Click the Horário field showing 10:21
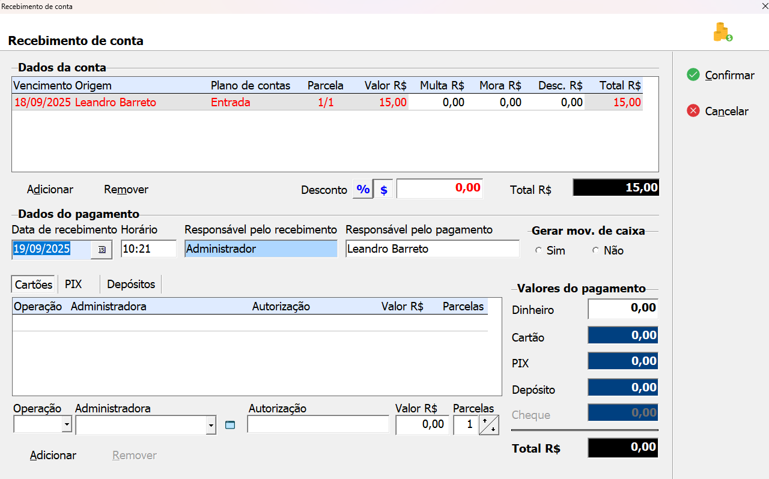Image resolution: width=769 pixels, height=479 pixels. coord(148,249)
